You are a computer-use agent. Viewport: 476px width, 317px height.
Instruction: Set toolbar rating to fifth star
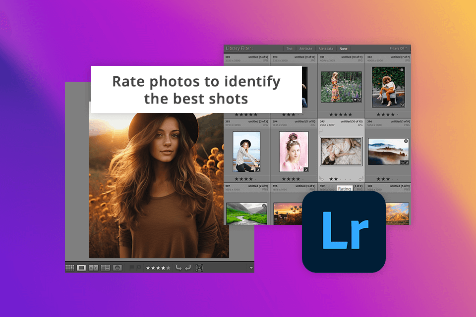[169, 268]
